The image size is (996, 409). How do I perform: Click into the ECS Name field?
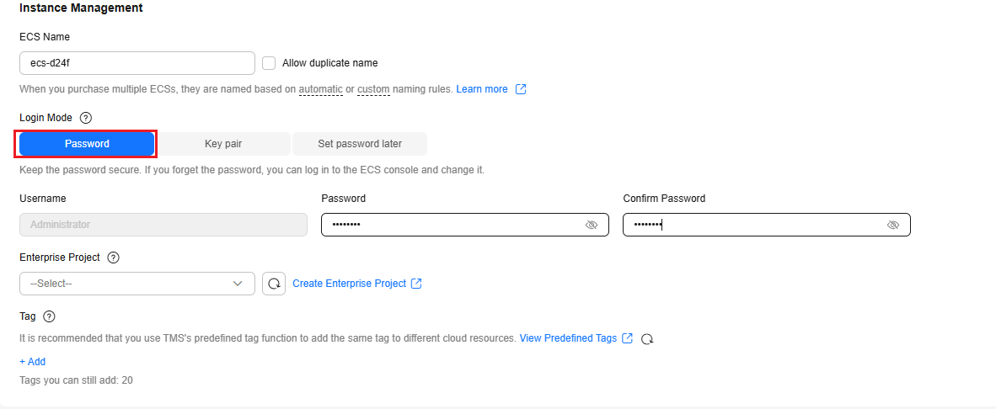137,63
